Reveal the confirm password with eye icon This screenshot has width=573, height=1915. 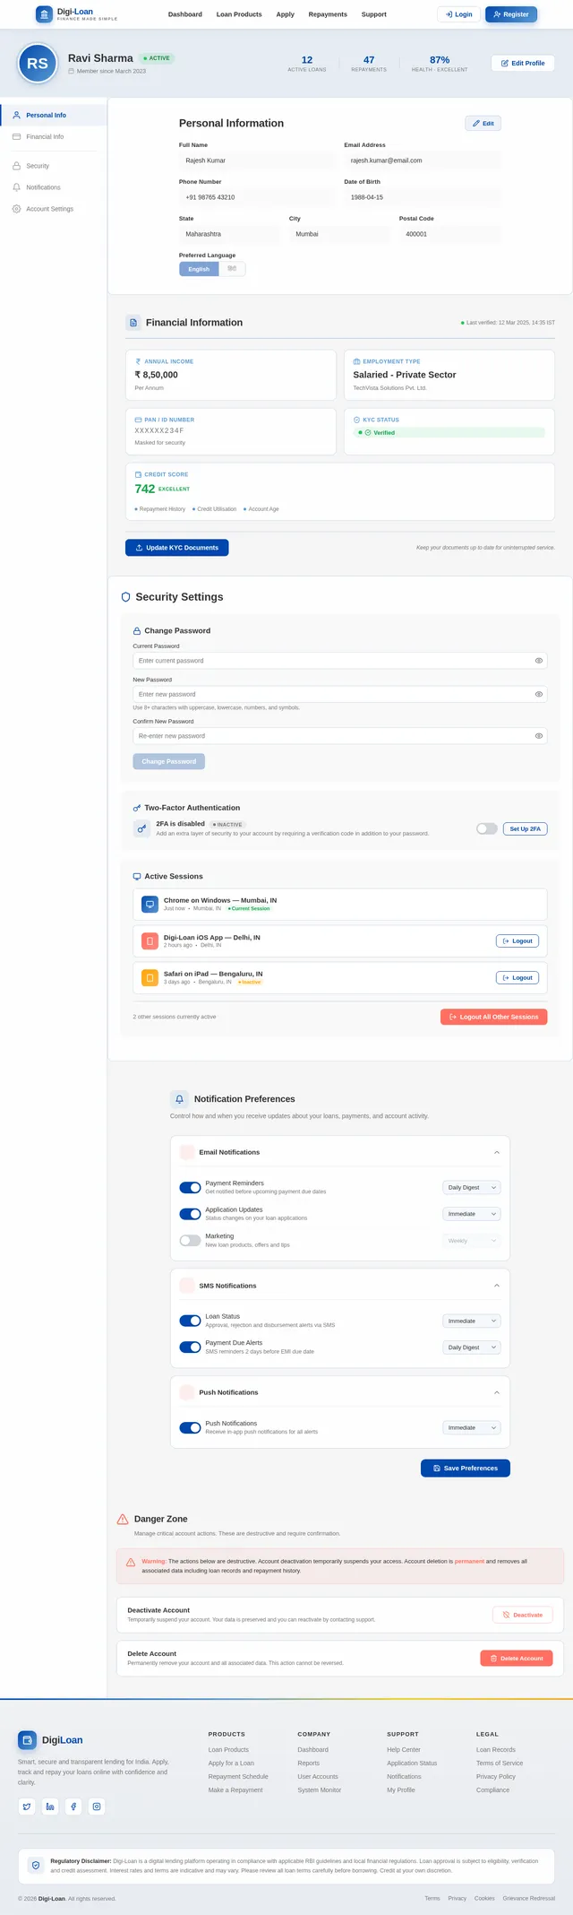pos(539,736)
